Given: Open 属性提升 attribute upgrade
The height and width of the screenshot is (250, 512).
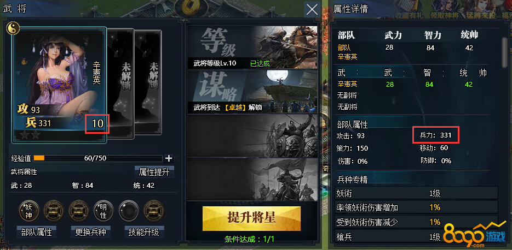Looking at the screenshot, I should tap(154, 172).
